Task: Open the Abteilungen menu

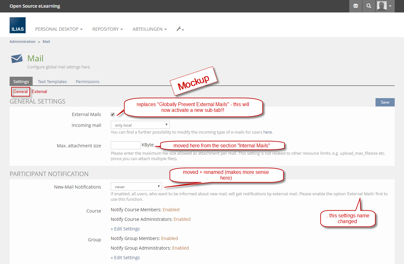Action: [x=149, y=29]
